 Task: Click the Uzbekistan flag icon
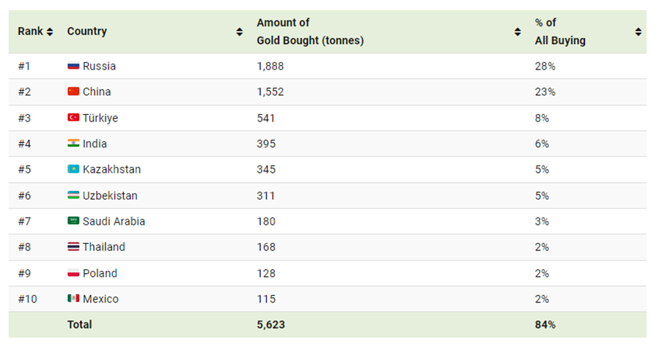pos(73,195)
